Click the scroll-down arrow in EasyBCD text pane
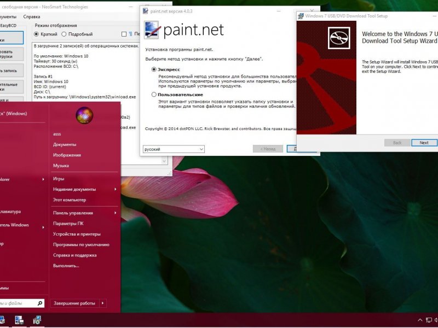 (x=164, y=161)
